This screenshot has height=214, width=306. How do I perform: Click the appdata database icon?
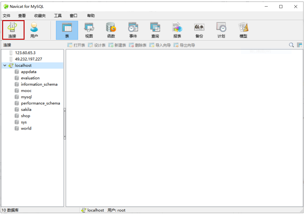(17, 72)
